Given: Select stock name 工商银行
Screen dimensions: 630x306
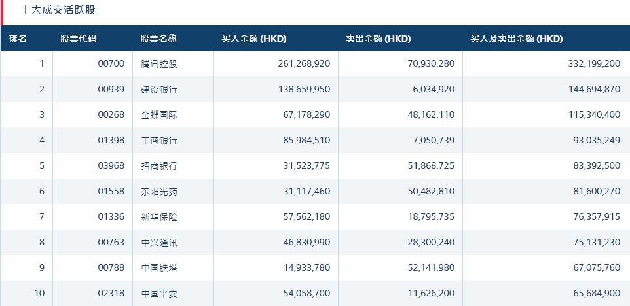Looking at the screenshot, I should pyautogui.click(x=159, y=141).
